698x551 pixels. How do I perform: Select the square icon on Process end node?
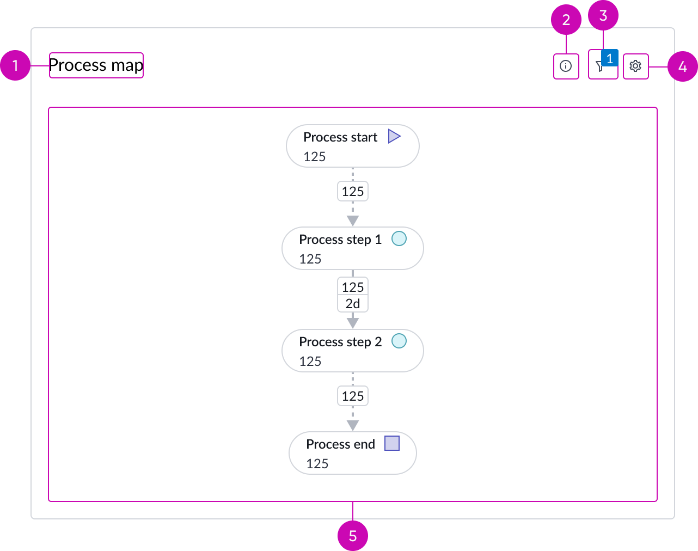pyautogui.click(x=393, y=443)
